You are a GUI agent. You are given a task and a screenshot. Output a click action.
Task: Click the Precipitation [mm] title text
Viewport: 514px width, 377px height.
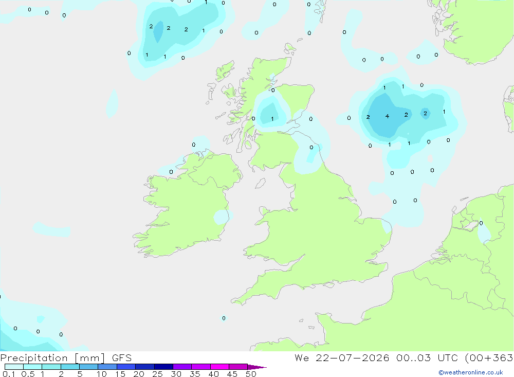(x=52, y=358)
